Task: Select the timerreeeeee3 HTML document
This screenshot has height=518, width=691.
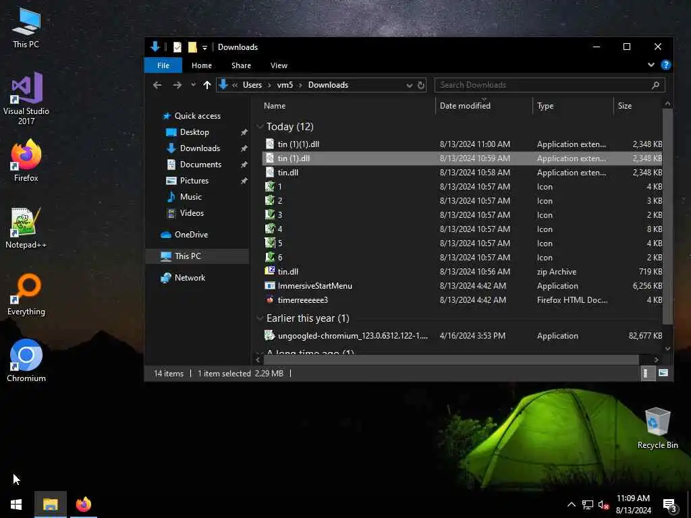Action: [x=462, y=300]
